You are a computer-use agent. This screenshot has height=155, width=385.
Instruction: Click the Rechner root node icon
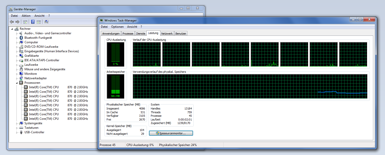pos(17,29)
